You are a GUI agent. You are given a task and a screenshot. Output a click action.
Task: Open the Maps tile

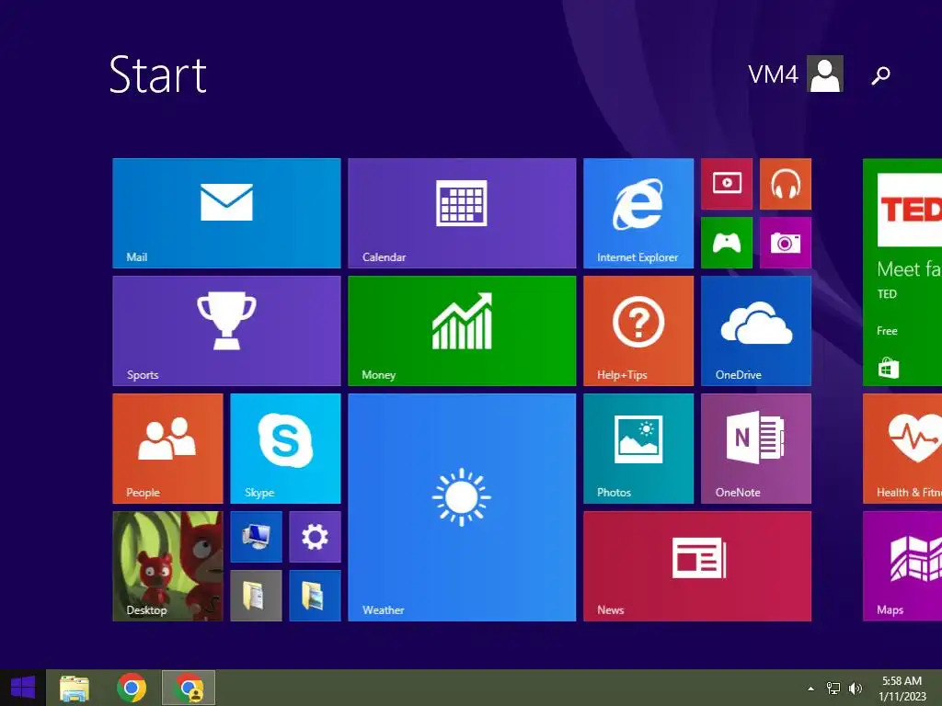point(902,566)
